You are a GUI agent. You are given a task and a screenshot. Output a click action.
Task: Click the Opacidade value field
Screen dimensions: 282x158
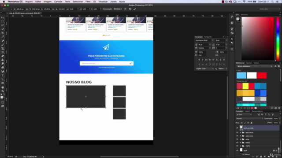(275, 118)
